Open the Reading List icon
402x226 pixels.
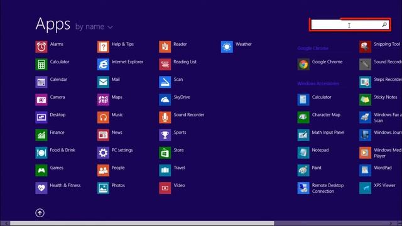(165, 65)
